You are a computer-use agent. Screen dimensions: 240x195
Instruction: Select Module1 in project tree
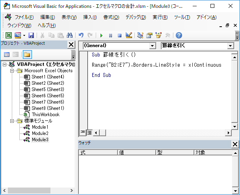(40, 127)
